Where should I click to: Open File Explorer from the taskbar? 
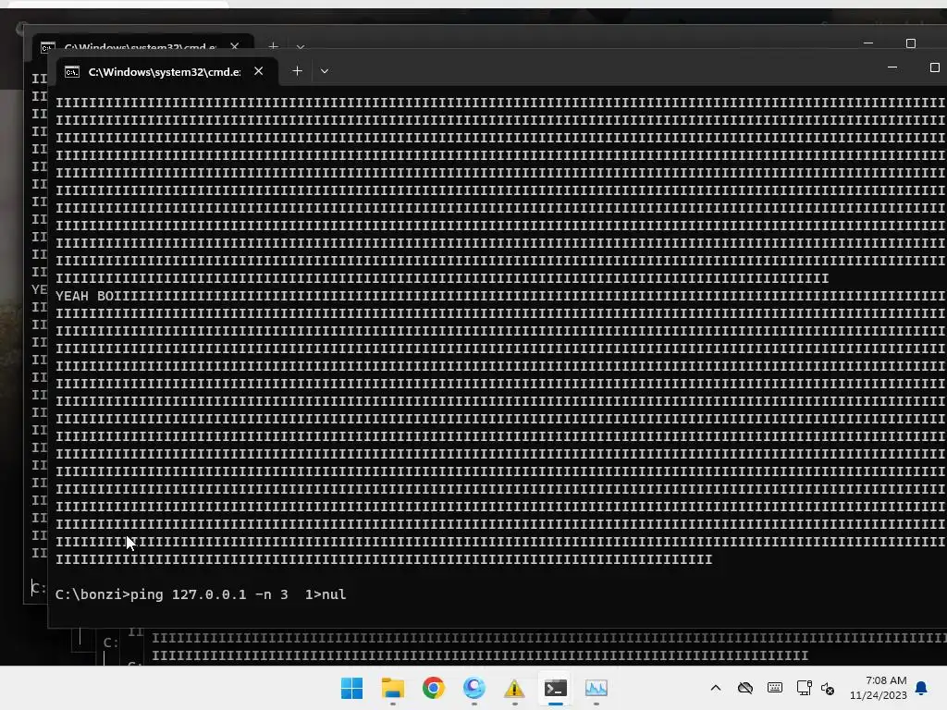[x=392, y=688]
